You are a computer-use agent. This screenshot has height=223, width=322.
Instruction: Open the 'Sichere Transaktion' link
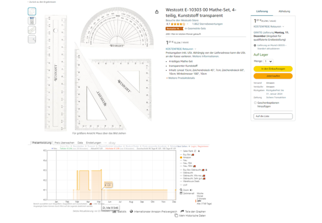(x=276, y=98)
